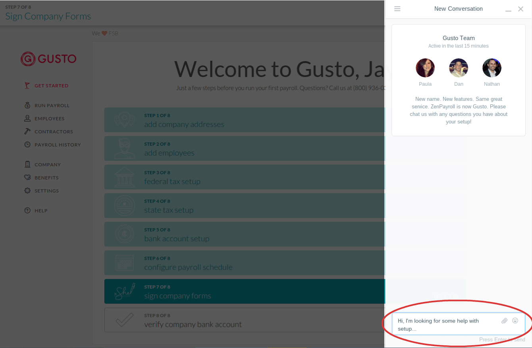Click the Payroll History clock icon
Image resolution: width=532 pixels, height=348 pixels.
(27, 144)
